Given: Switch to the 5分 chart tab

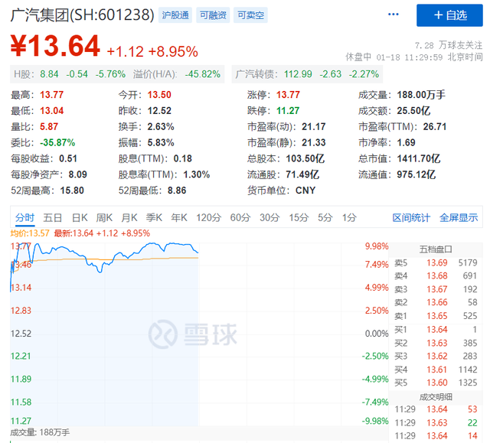Looking at the screenshot, I should tap(325, 217).
